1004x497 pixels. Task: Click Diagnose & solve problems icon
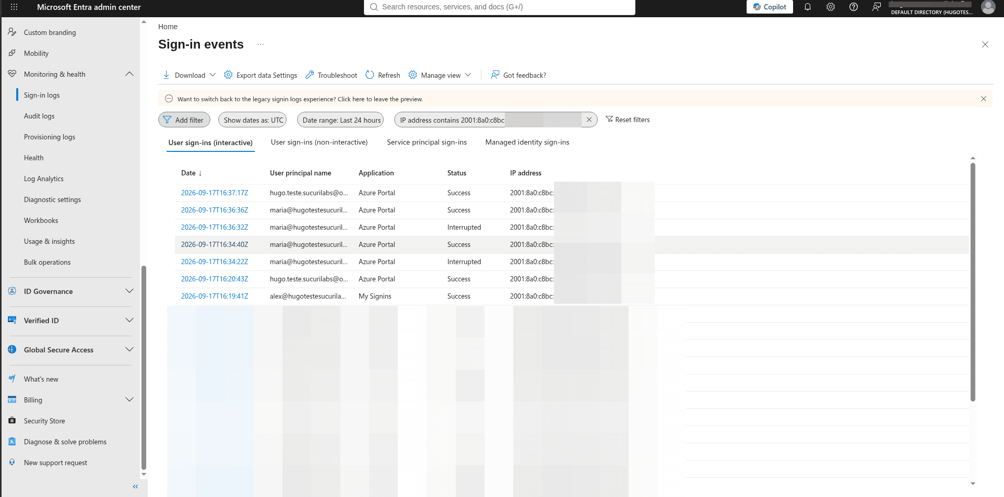(12, 441)
